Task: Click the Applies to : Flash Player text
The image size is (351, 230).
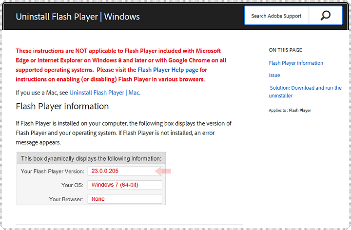Action: (290, 110)
